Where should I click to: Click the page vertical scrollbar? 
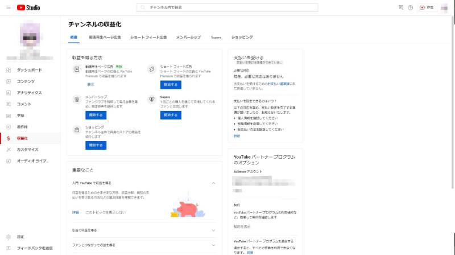(453, 102)
